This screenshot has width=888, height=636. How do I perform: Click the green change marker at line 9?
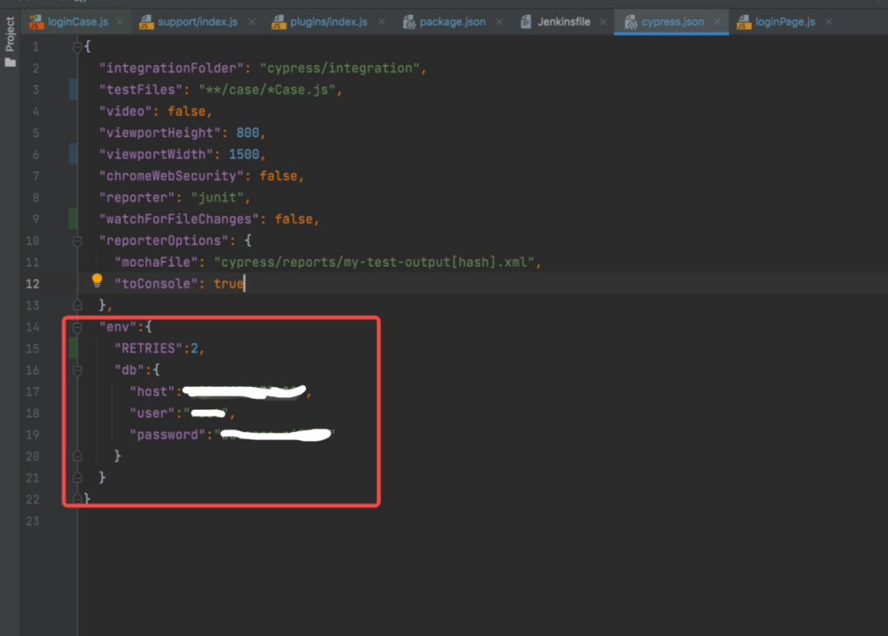pos(73,219)
